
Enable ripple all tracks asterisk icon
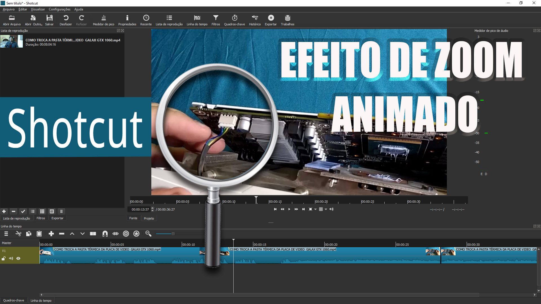pos(136,234)
